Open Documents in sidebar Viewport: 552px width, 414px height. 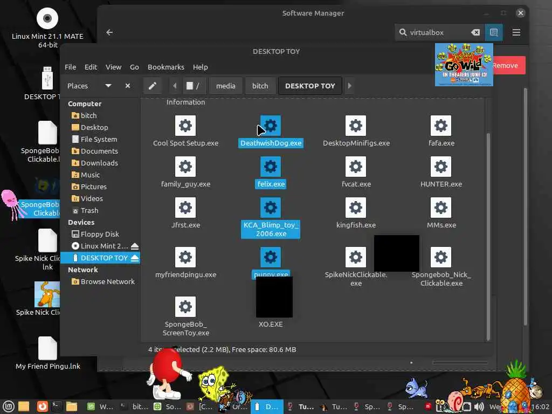click(100, 151)
